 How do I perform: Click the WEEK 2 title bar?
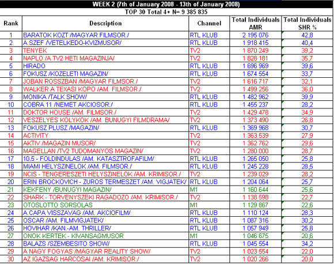pyautogui.click(x=166, y=4)
